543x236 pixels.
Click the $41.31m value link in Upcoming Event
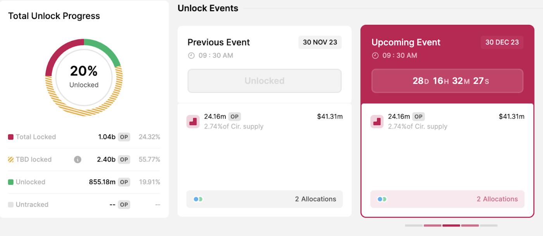pyautogui.click(x=512, y=116)
